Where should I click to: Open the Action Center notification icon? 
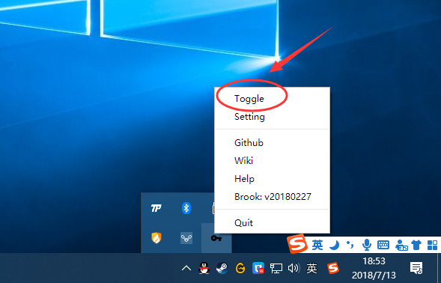(416, 268)
